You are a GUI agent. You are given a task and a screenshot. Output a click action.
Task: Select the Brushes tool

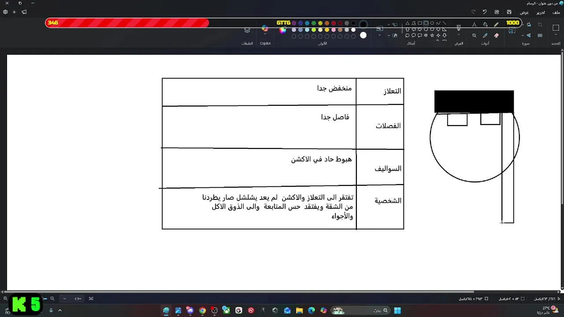[459, 27]
